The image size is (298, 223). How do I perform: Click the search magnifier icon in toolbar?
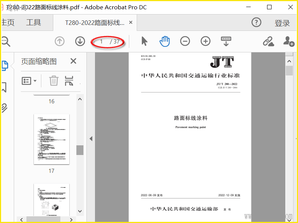[6, 42]
